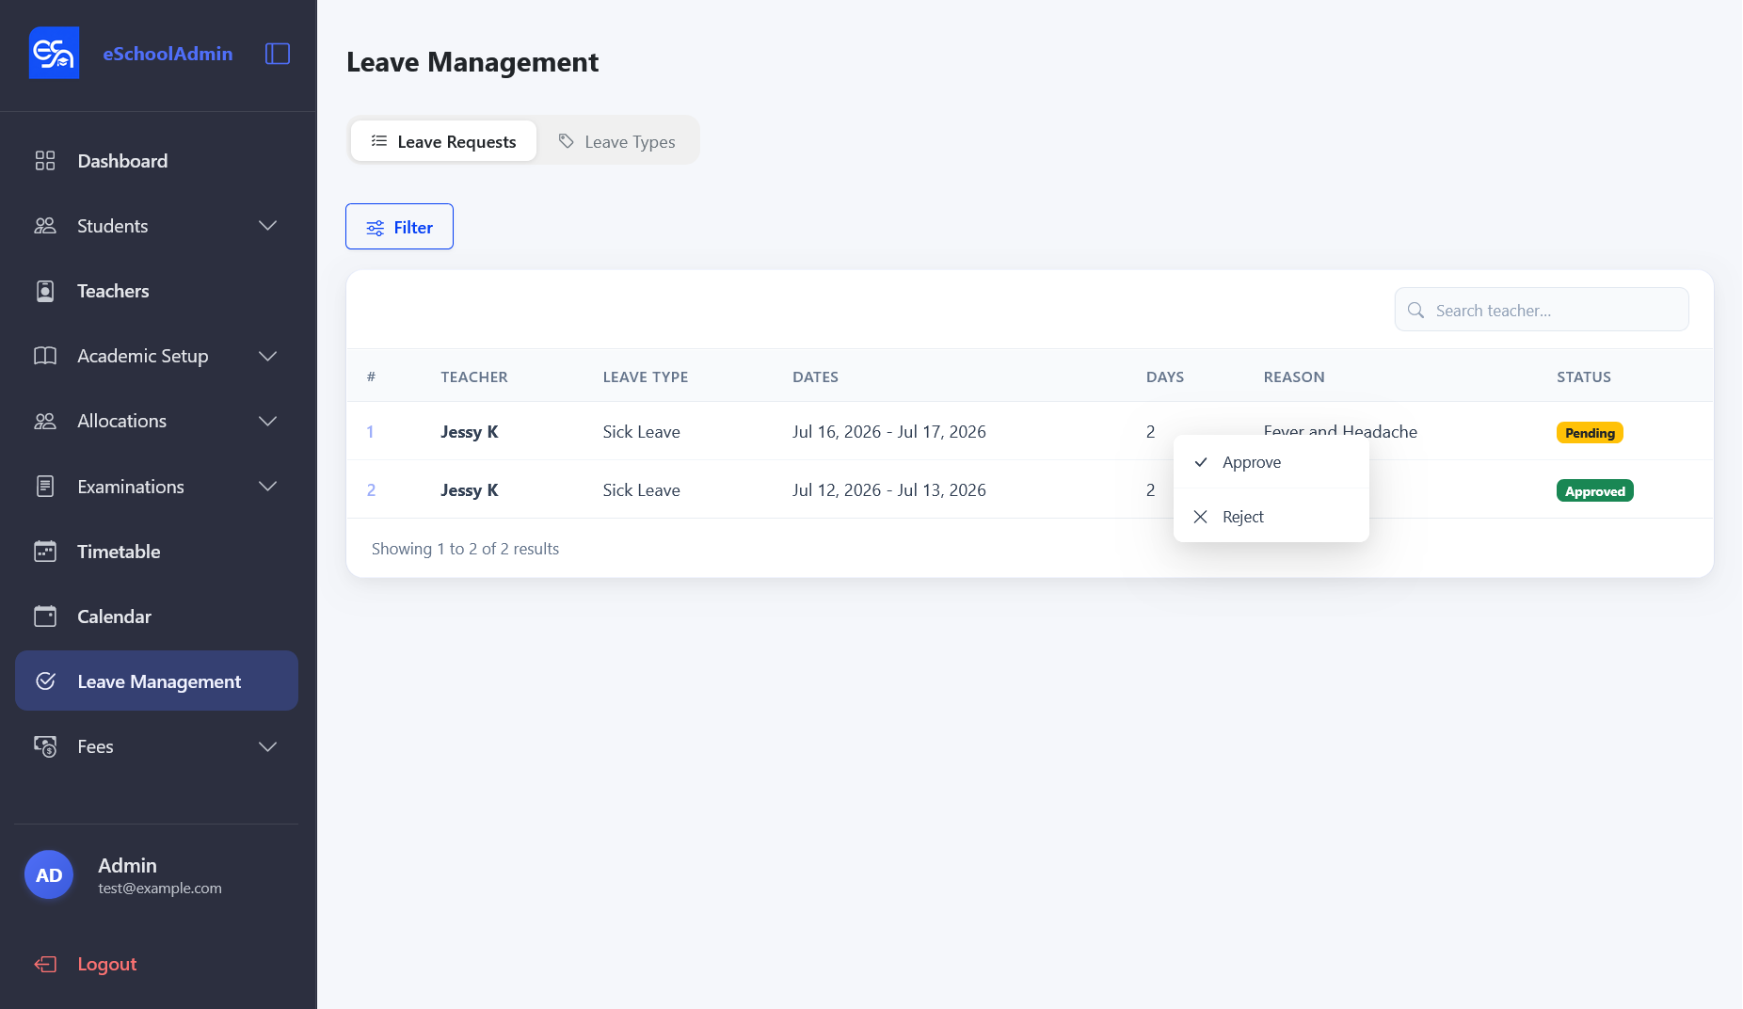The width and height of the screenshot is (1743, 1009).
Task: Click "Fever and Headache" reason text
Action: [1340, 431]
